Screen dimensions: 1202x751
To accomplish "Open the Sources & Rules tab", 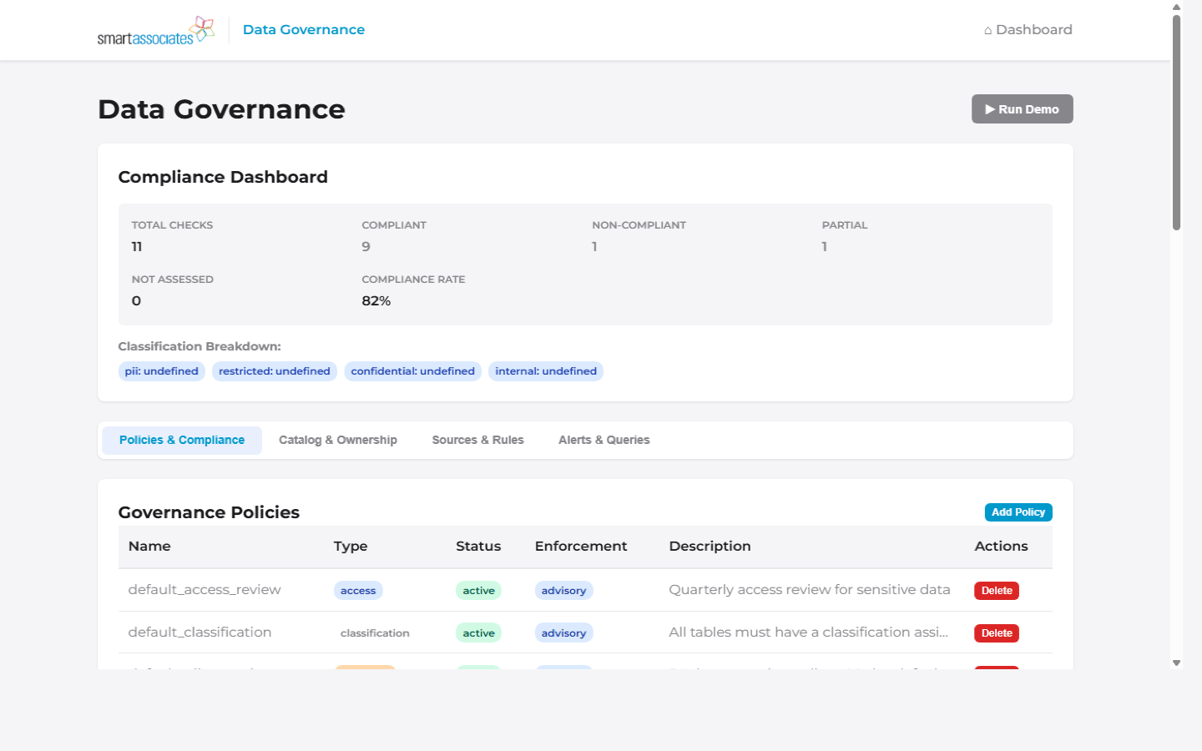I will pos(477,440).
